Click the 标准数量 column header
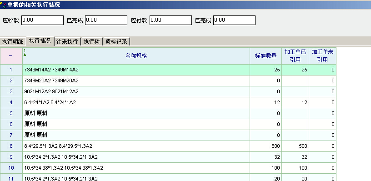 (x=266, y=56)
